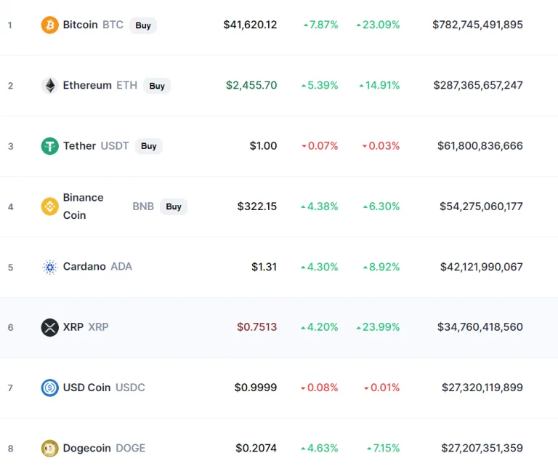Open the USD Coin USDC name link

click(104, 388)
